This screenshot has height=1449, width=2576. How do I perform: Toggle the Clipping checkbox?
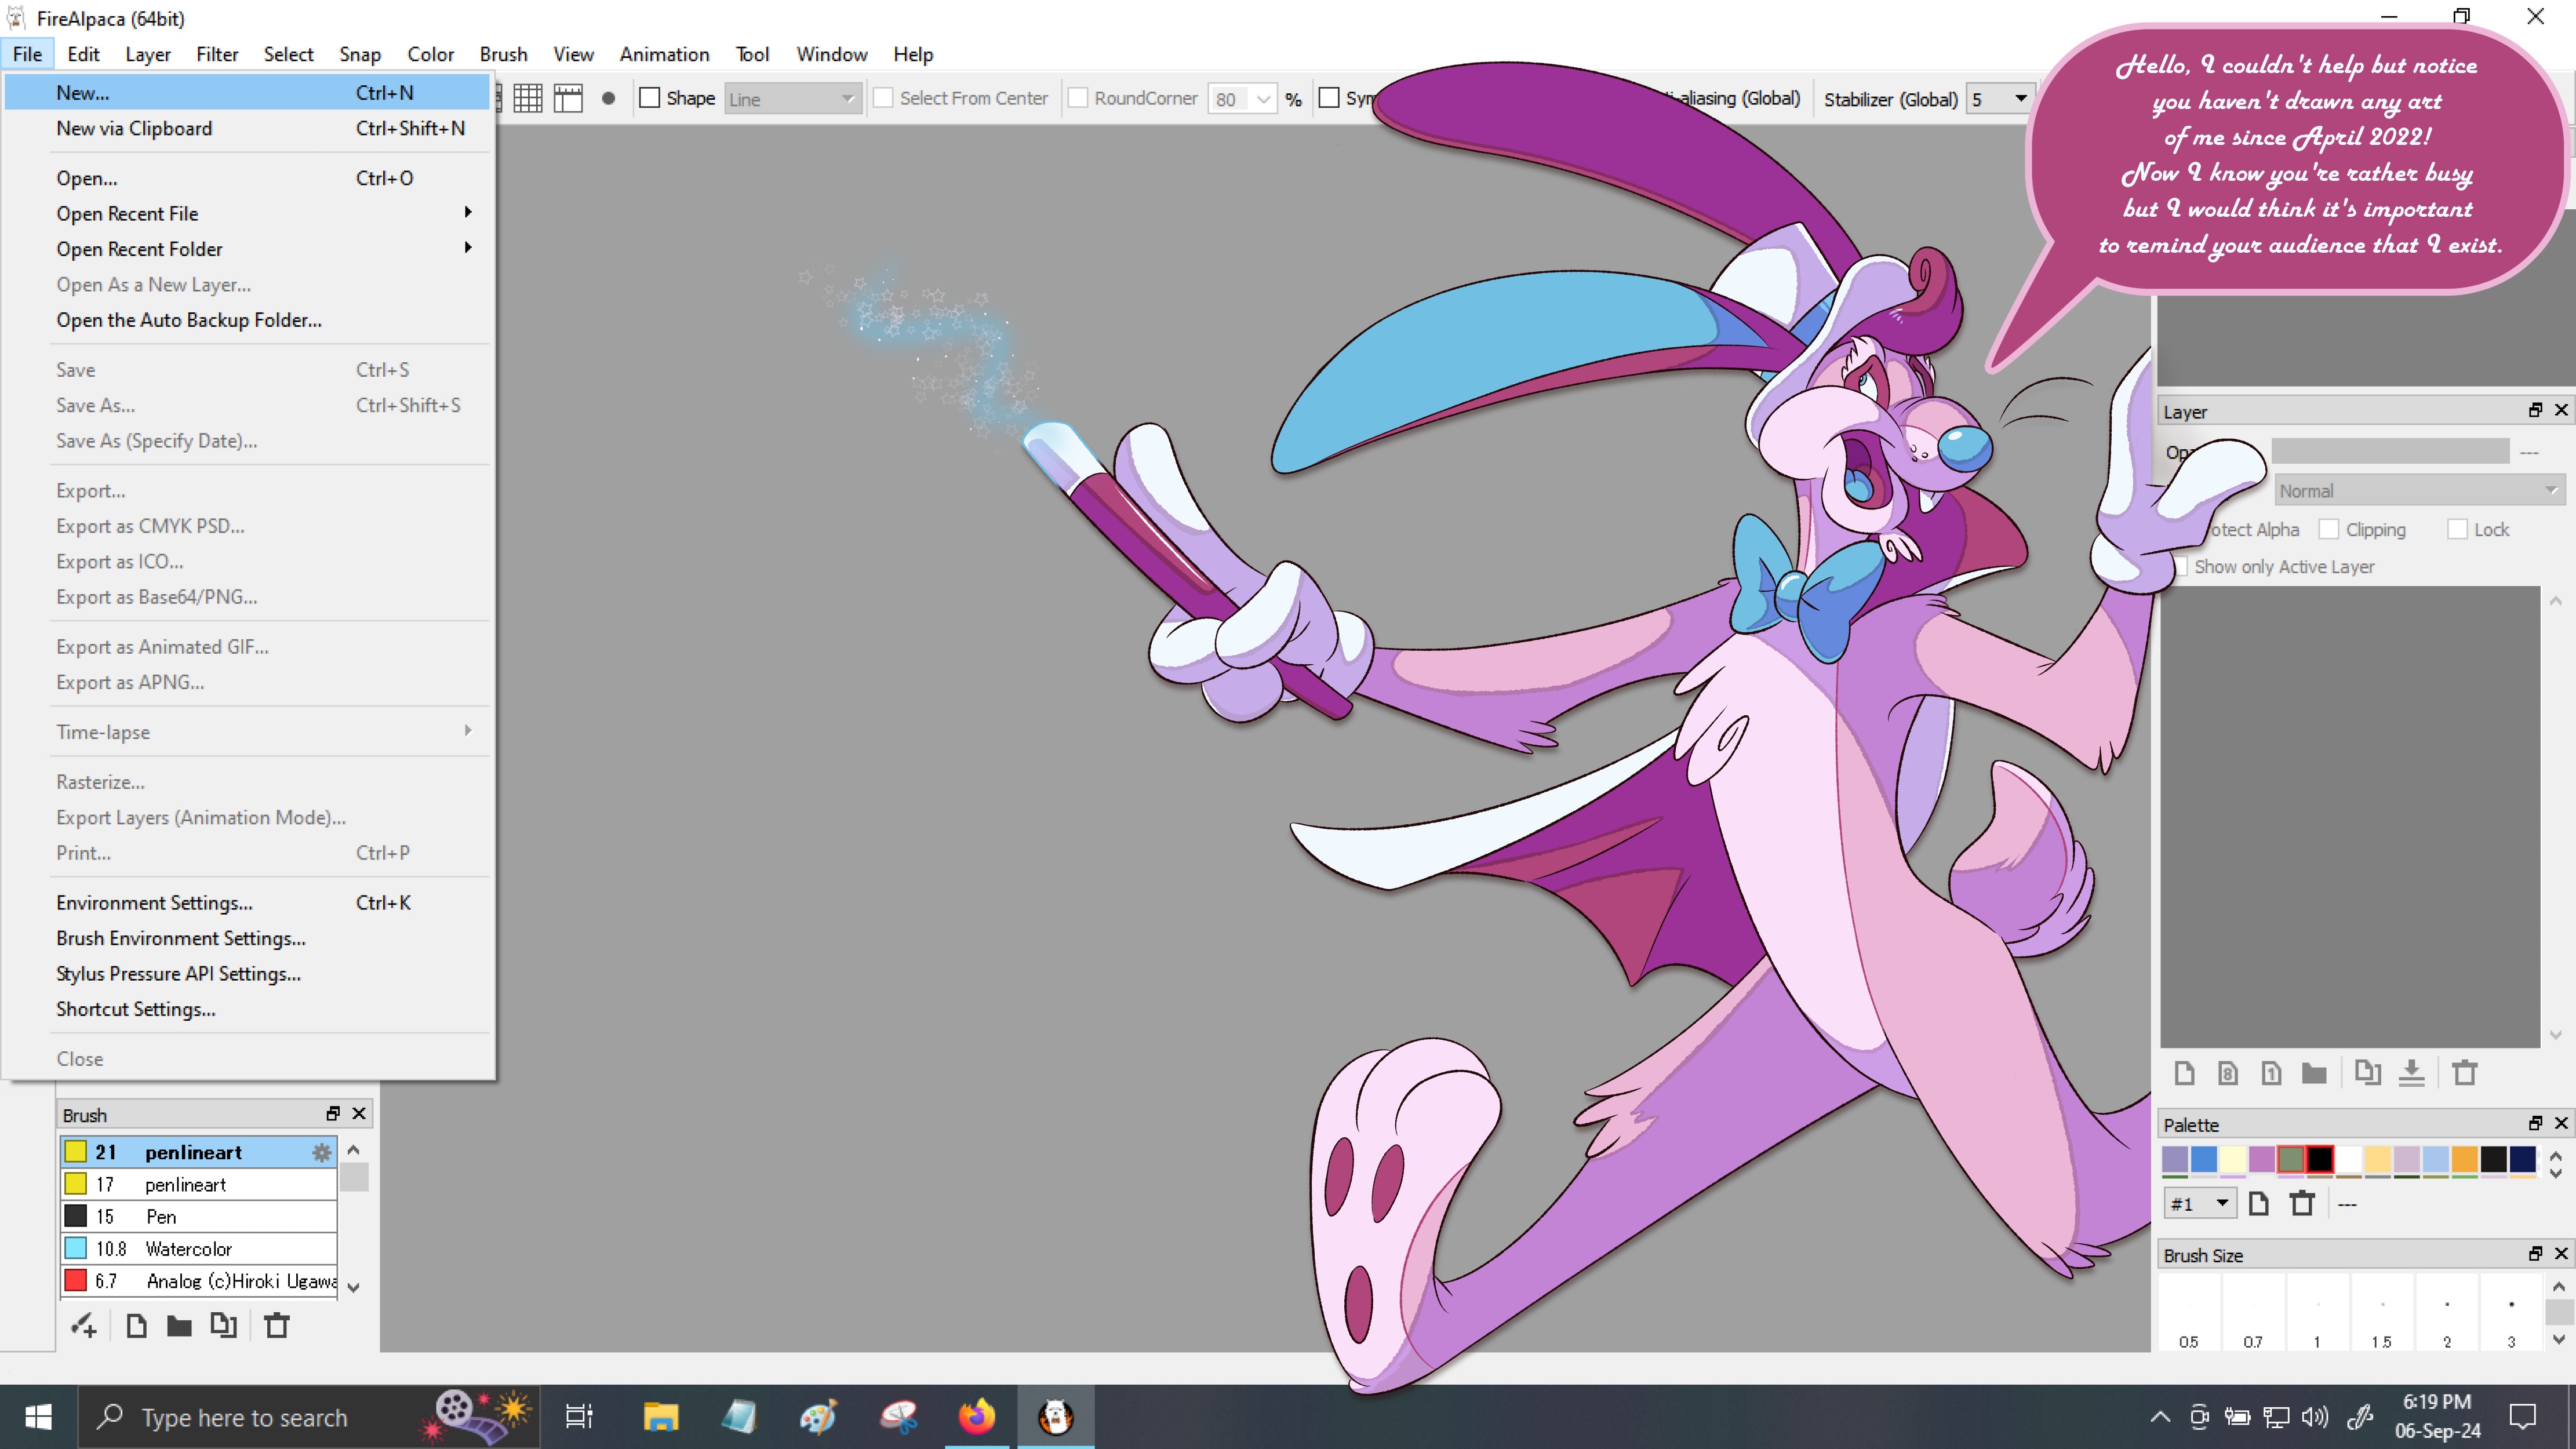2329,529
